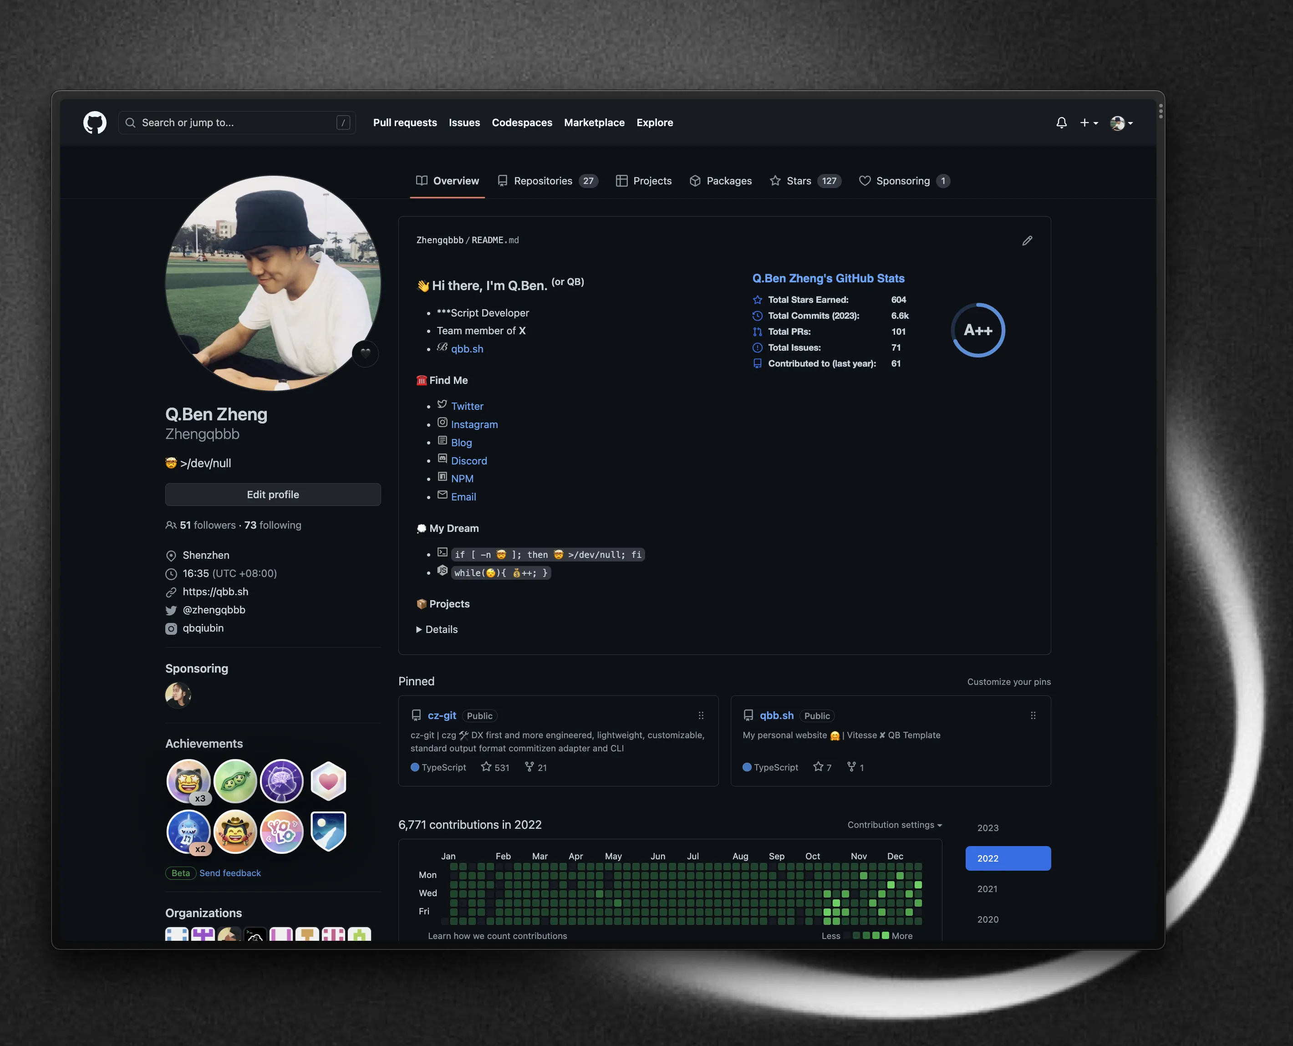Open the Stars tab
This screenshot has width=1293, height=1046.
coord(805,181)
